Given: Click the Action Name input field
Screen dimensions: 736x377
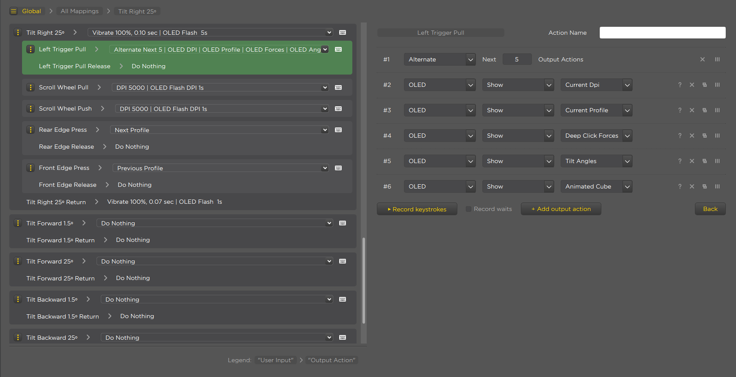Looking at the screenshot, I should [663, 33].
